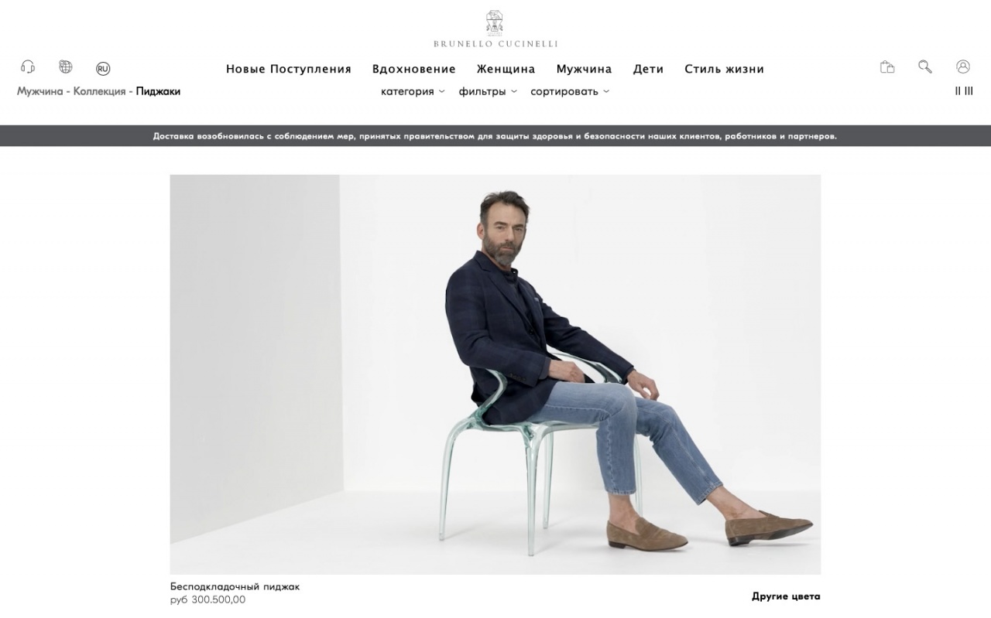Click the jacket product photo

[495, 374]
